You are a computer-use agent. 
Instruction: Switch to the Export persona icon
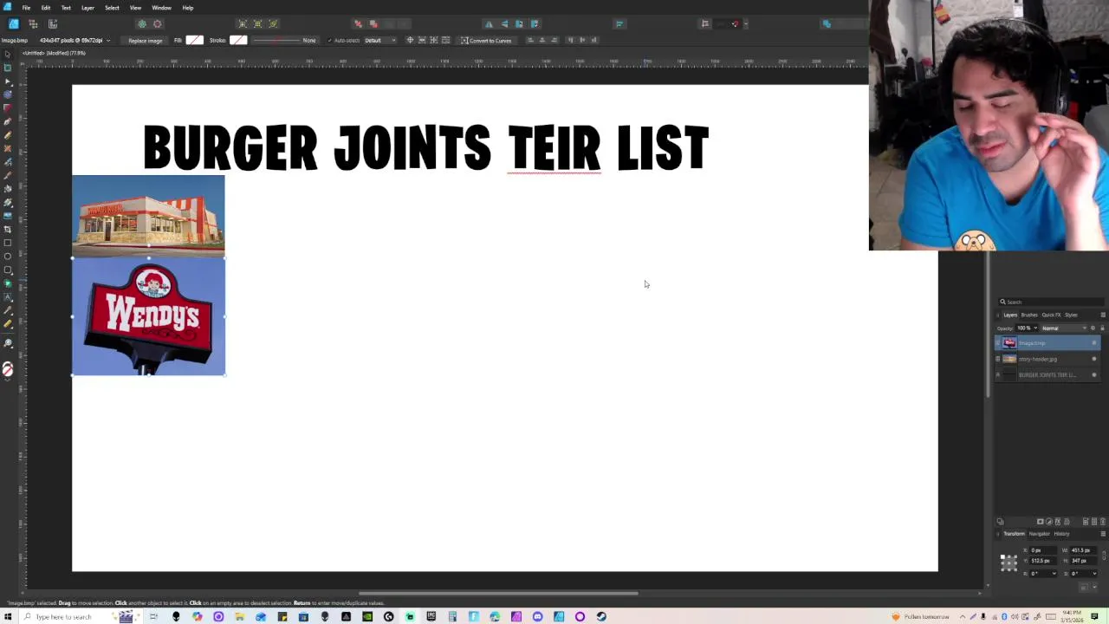click(x=53, y=23)
